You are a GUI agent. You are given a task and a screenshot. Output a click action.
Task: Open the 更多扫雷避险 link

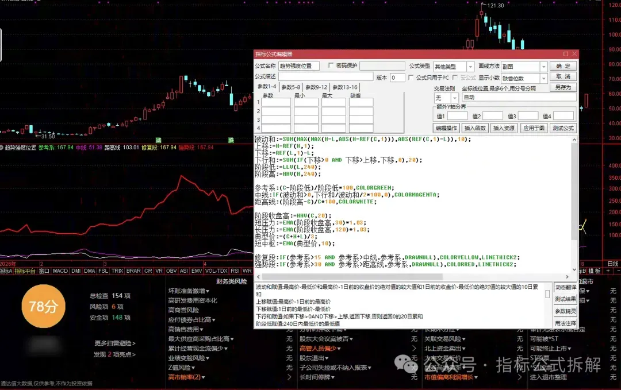tap(115, 343)
